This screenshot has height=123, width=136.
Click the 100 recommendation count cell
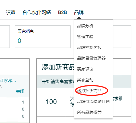point(51,102)
